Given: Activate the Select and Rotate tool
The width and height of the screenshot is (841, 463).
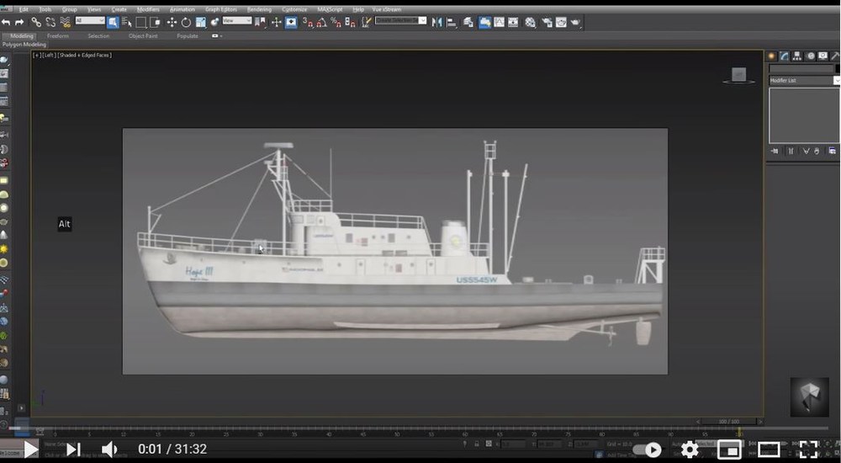Looking at the screenshot, I should 186,22.
